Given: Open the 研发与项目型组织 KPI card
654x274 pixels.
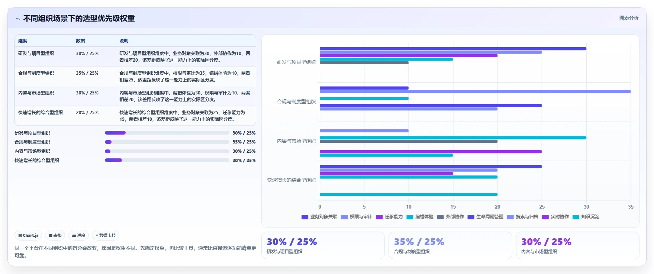Looking at the screenshot, I should [323, 245].
